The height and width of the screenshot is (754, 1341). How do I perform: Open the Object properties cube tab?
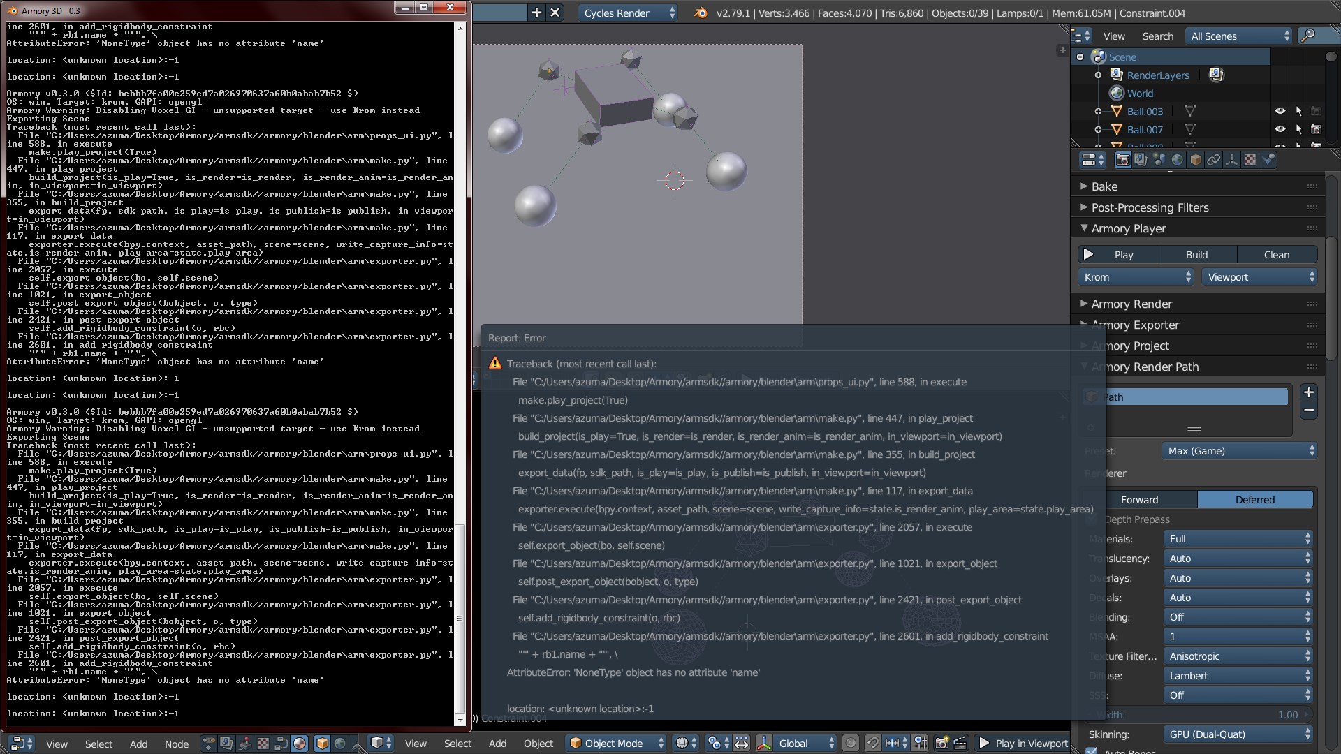(x=1195, y=160)
